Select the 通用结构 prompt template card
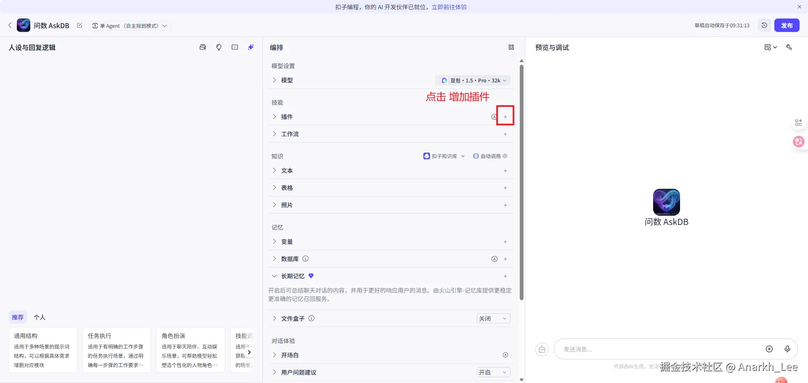 (x=43, y=350)
